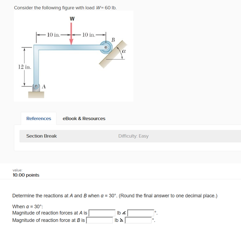Open the eBook & Resources tab
The height and width of the screenshot is (229, 241).
pos(84,118)
